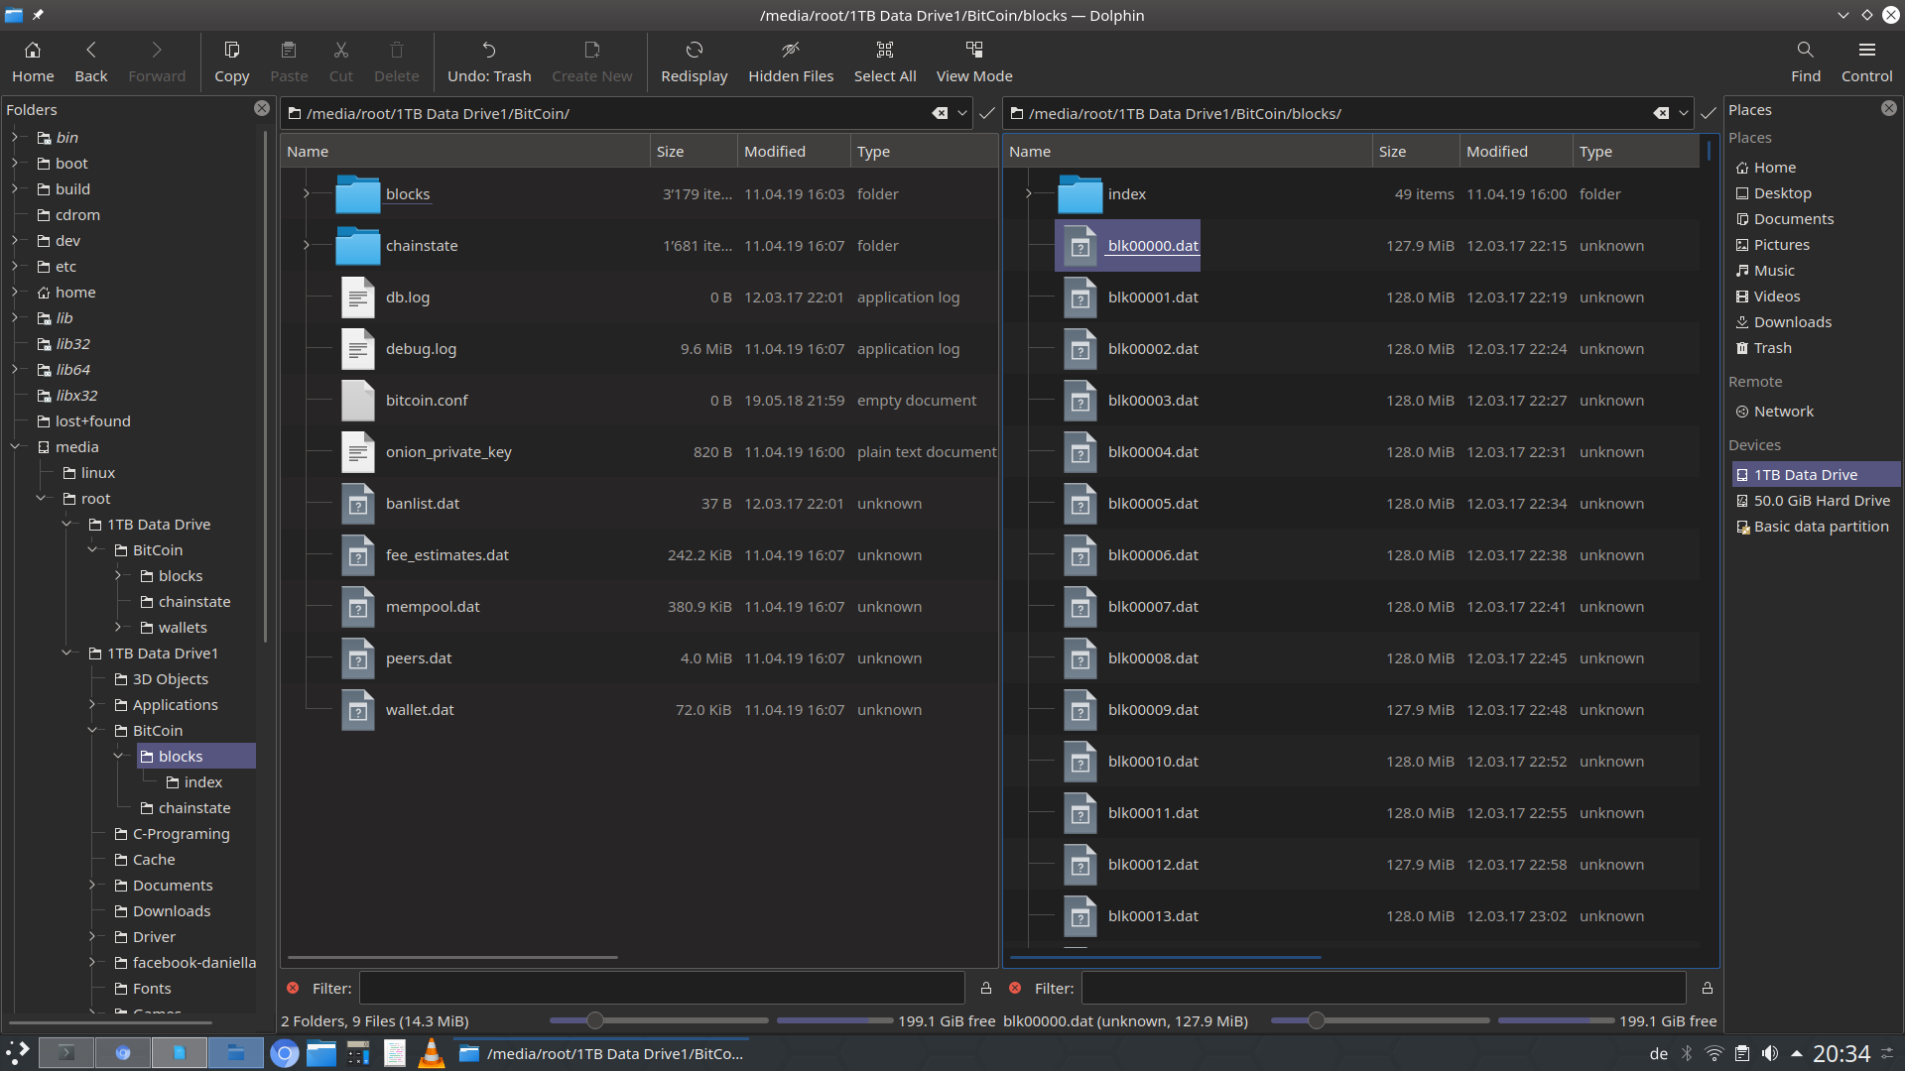This screenshot has width=1905, height=1071.
Task: Open the Find tool
Action: click(1805, 61)
